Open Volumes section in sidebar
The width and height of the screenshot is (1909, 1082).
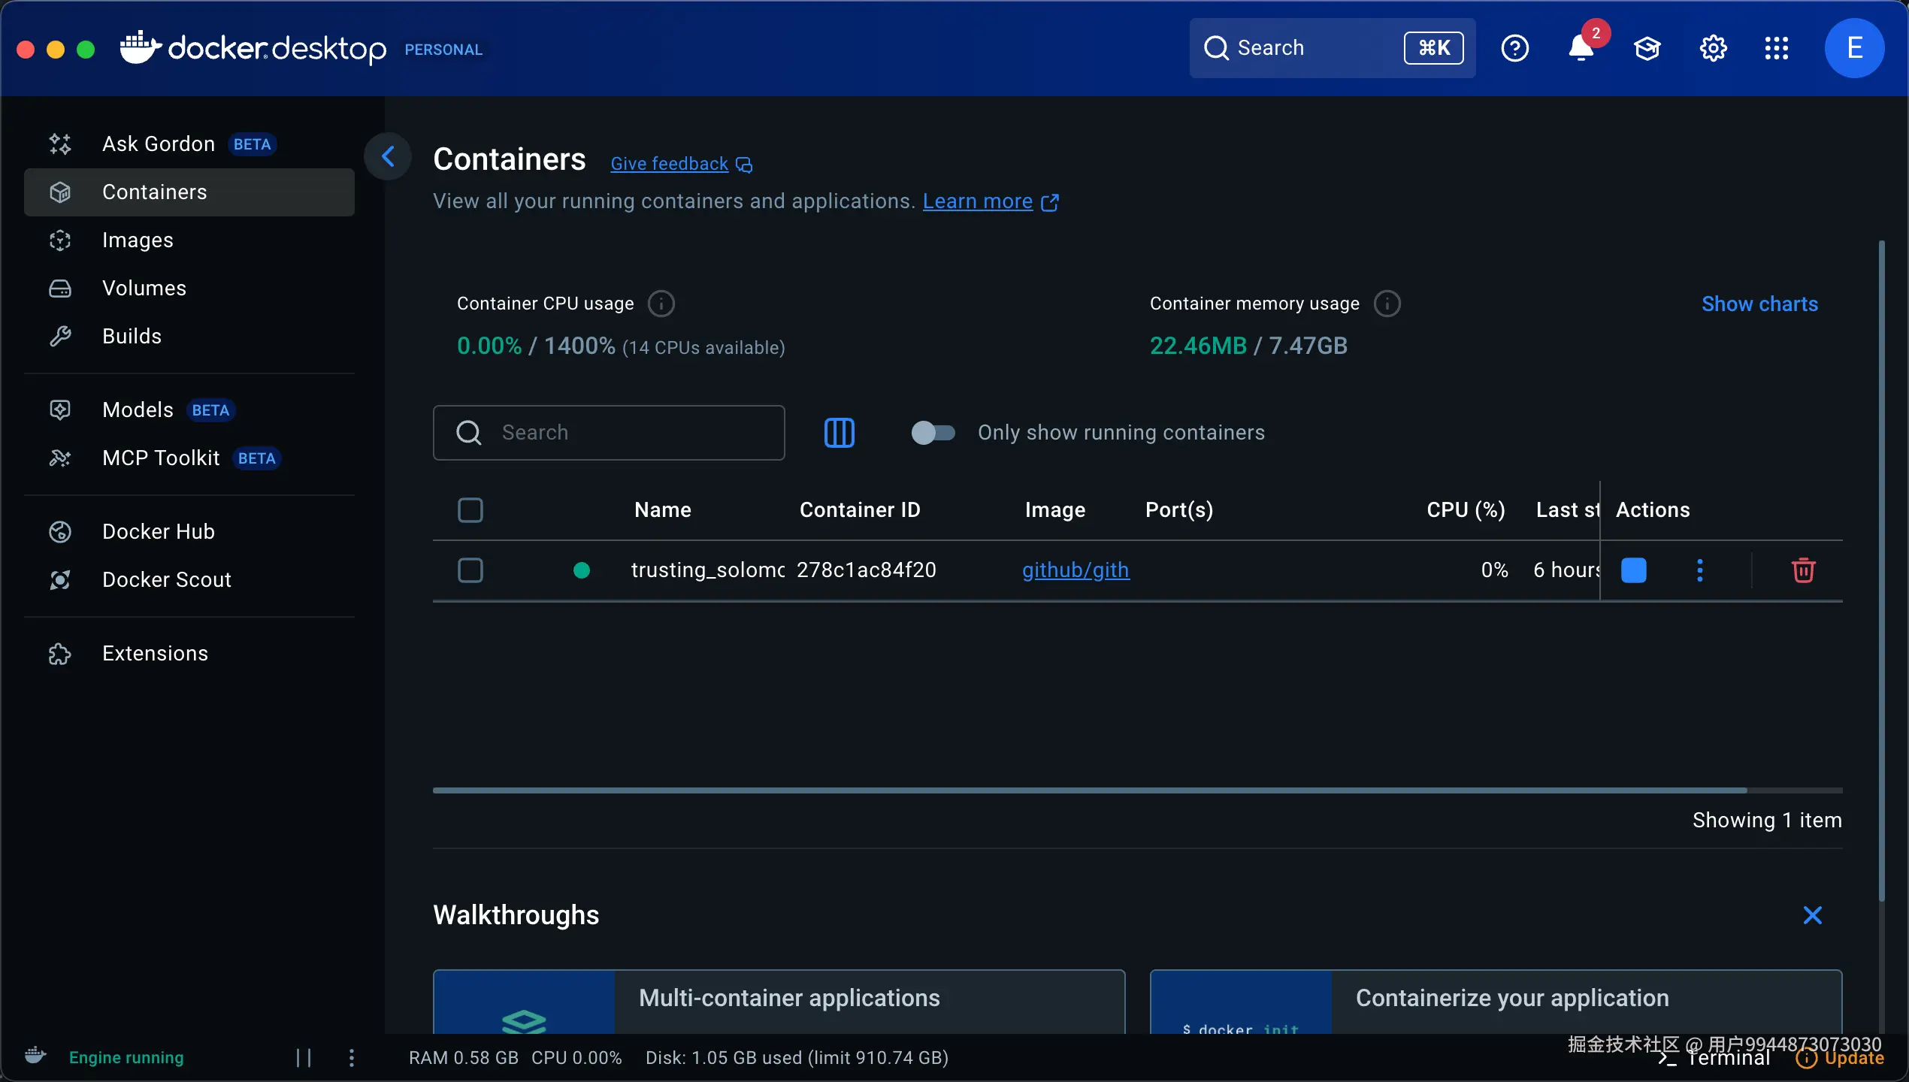(144, 289)
